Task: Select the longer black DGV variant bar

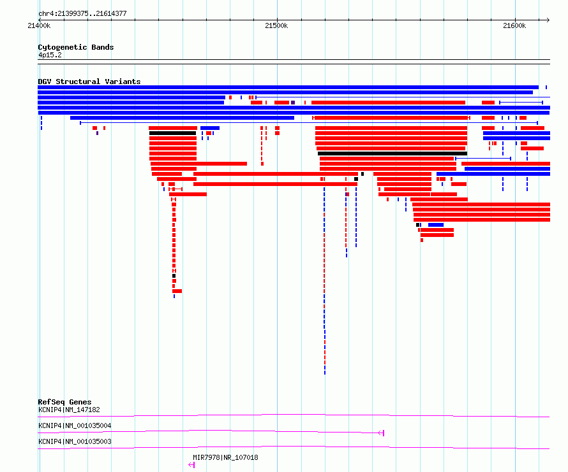Action: coord(392,154)
